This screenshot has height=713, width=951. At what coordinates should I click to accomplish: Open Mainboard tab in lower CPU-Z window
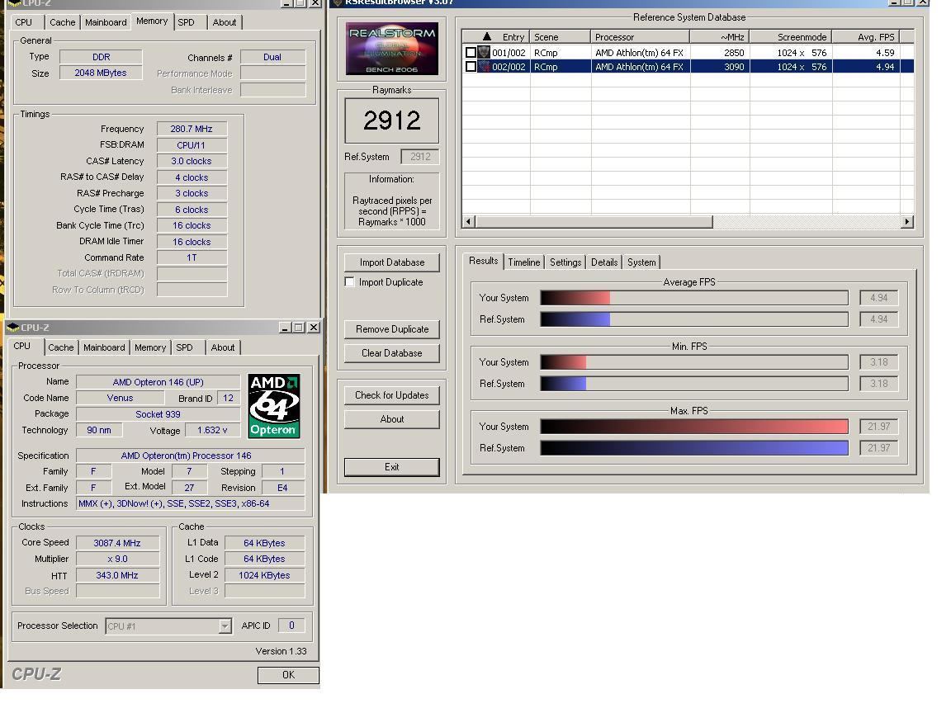(x=104, y=347)
